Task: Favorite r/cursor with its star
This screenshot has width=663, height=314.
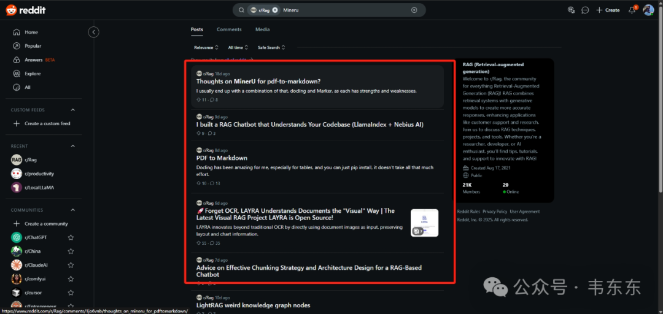Action: pyautogui.click(x=71, y=293)
